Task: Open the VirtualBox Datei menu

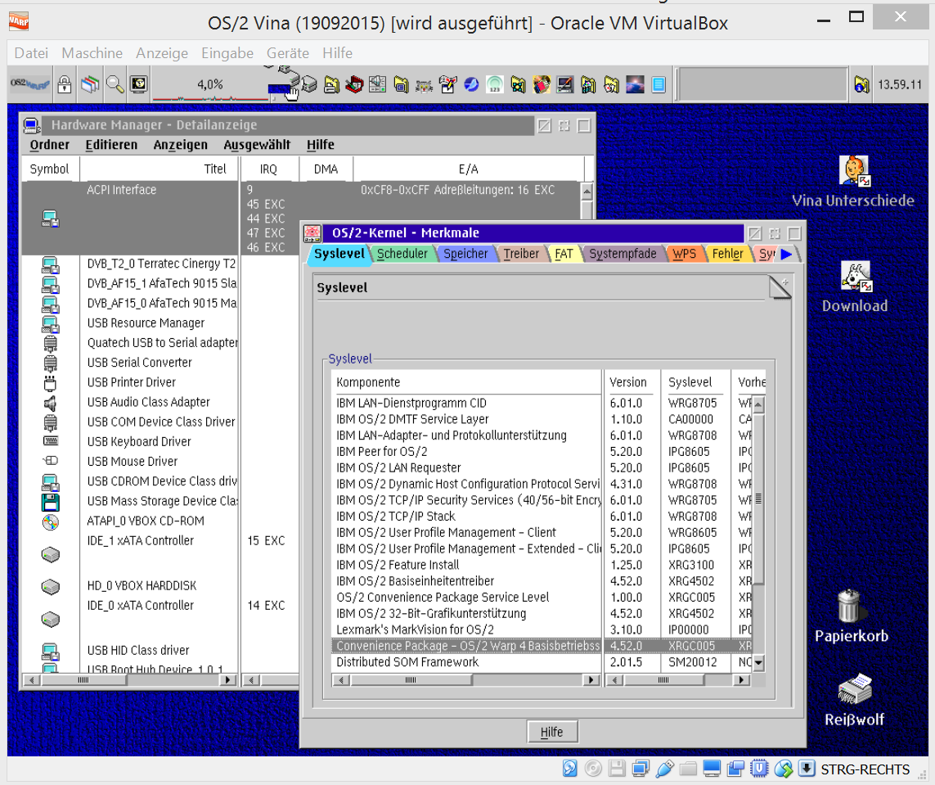Action: click(x=31, y=53)
